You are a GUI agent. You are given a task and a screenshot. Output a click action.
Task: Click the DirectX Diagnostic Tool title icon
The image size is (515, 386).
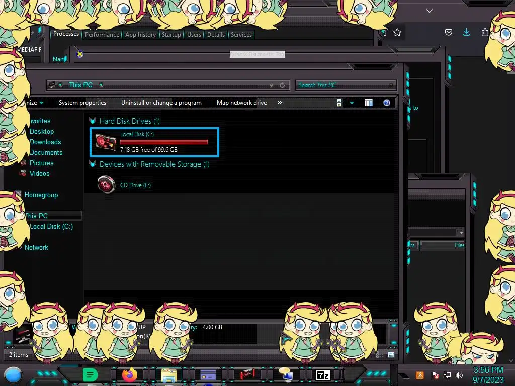coord(80,54)
